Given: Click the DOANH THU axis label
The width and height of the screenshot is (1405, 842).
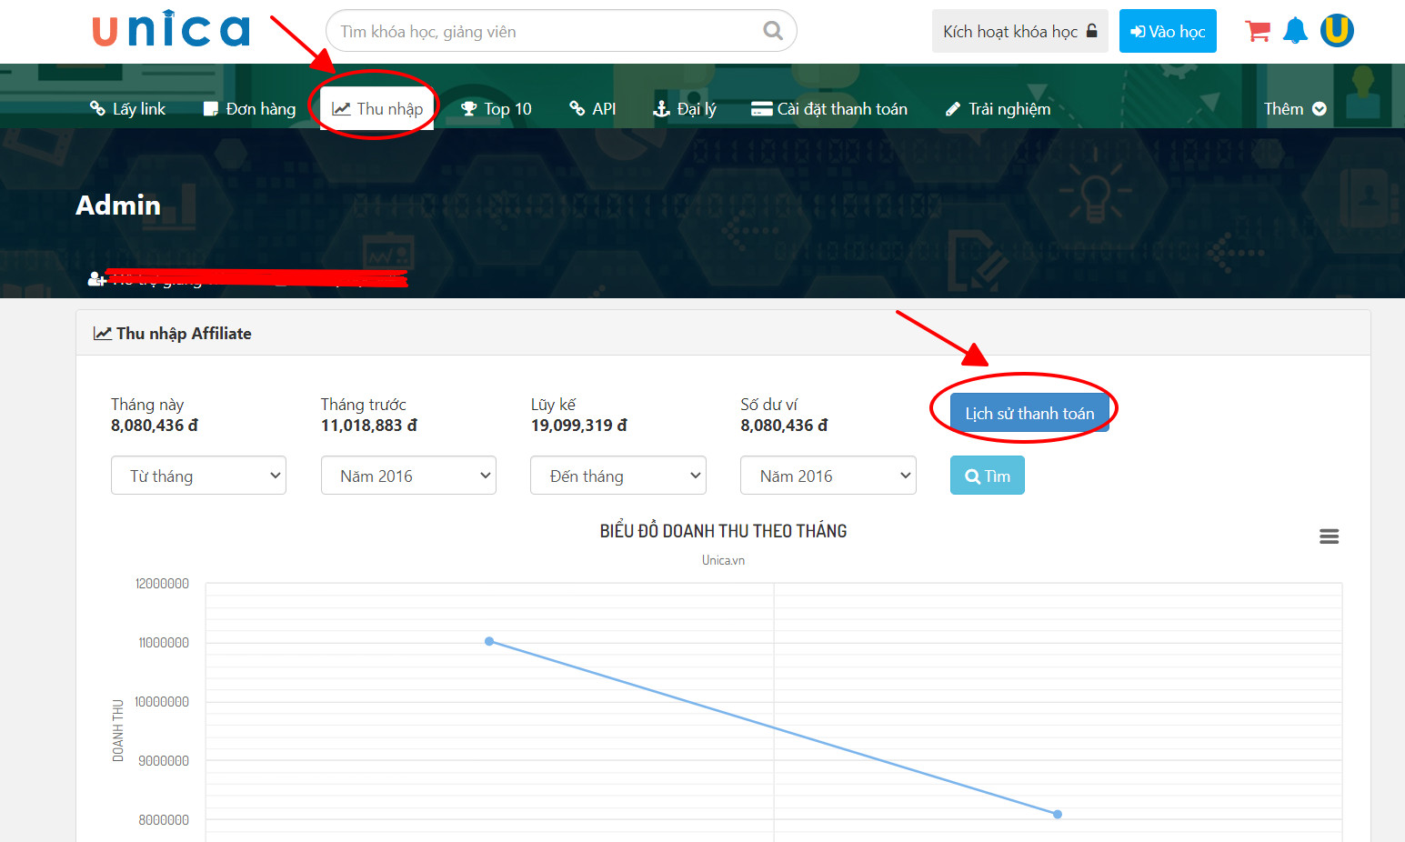Looking at the screenshot, I should pos(118,730).
